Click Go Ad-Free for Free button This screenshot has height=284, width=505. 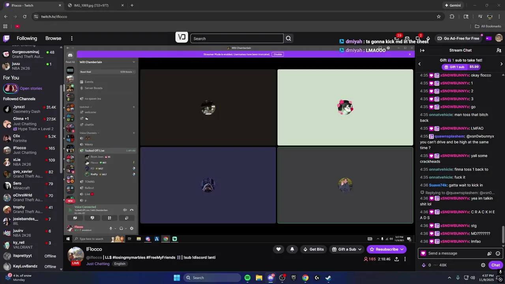point(458,38)
